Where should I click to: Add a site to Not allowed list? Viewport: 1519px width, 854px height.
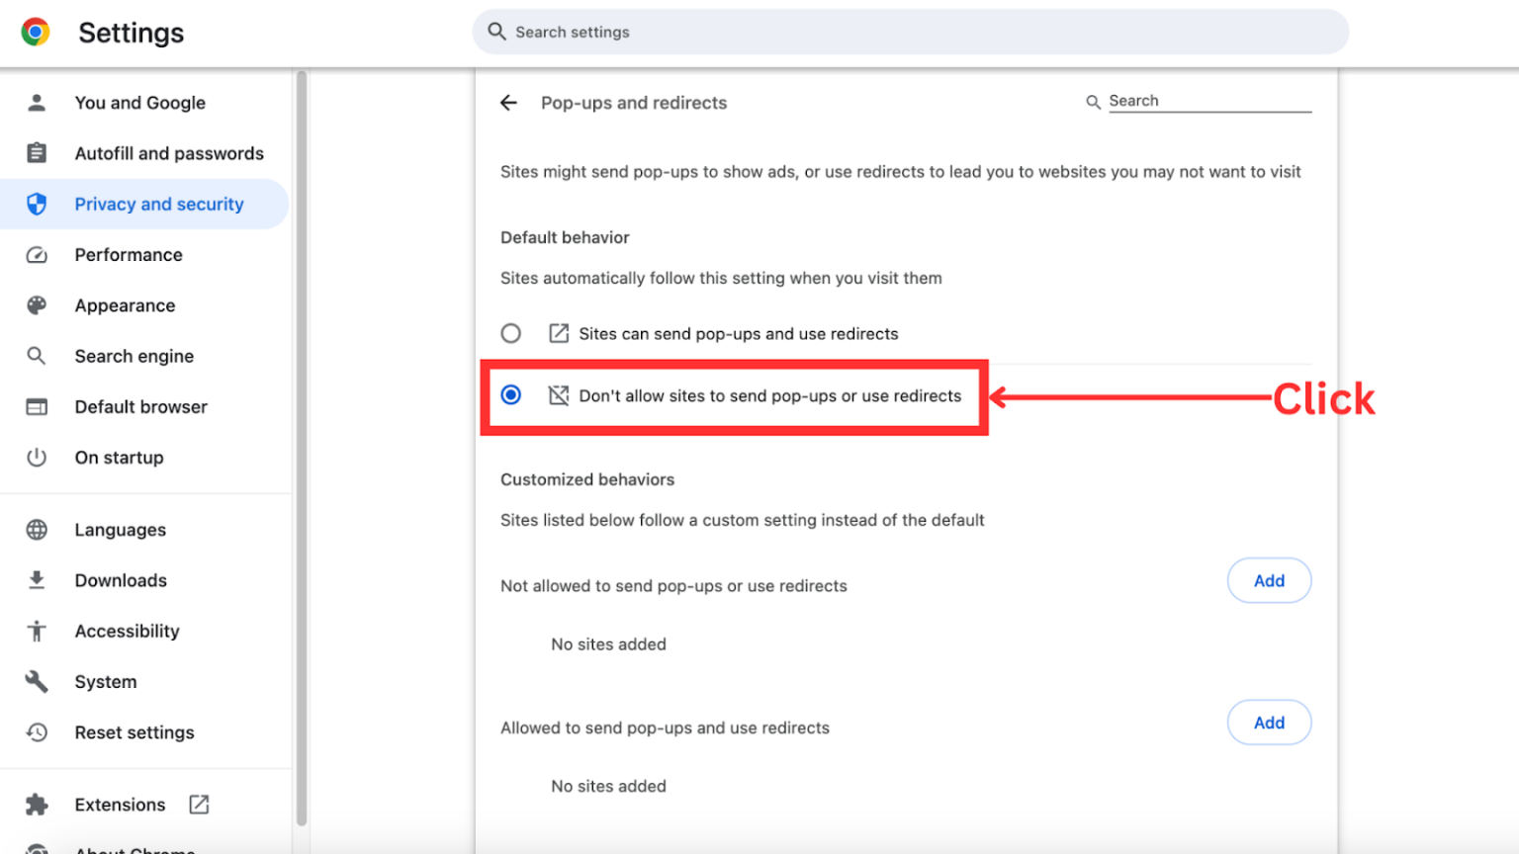pyautogui.click(x=1269, y=580)
